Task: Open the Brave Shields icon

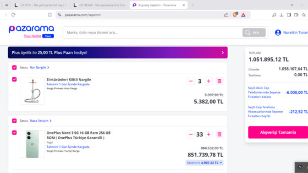Action: [235, 15]
